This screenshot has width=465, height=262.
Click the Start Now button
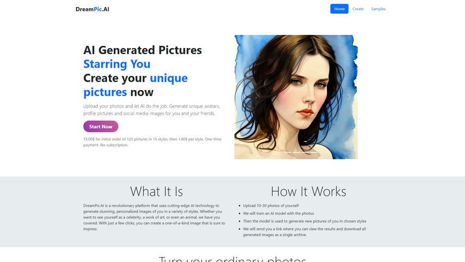tap(101, 127)
